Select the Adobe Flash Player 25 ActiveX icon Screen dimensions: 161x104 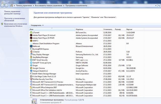(31, 35)
